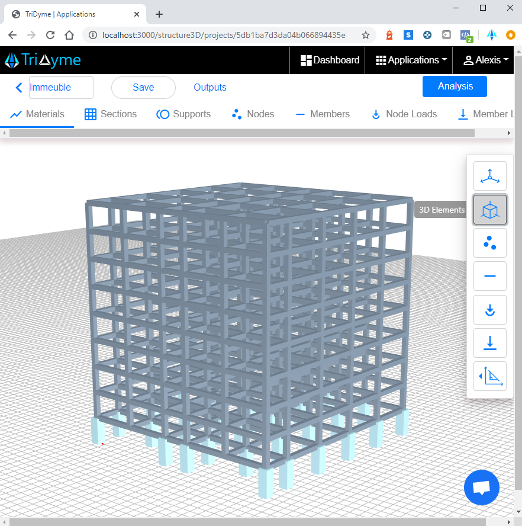Bookmark this page with star icon
The height and width of the screenshot is (526, 522).
pos(365,35)
